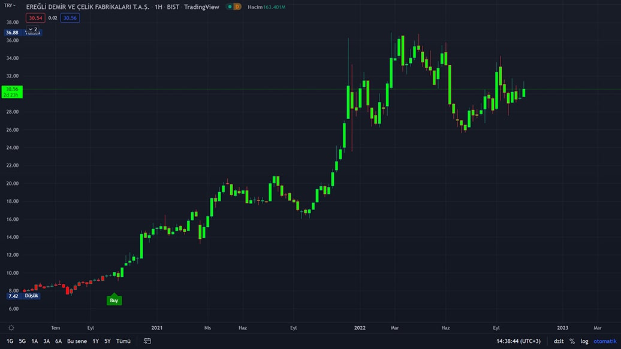Select the 1Y time range

click(x=95, y=341)
